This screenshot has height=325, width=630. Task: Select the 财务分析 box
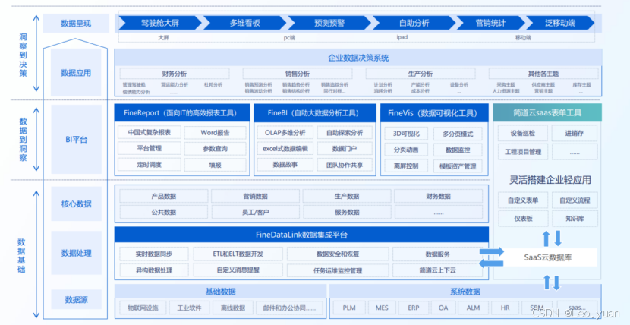click(x=175, y=74)
